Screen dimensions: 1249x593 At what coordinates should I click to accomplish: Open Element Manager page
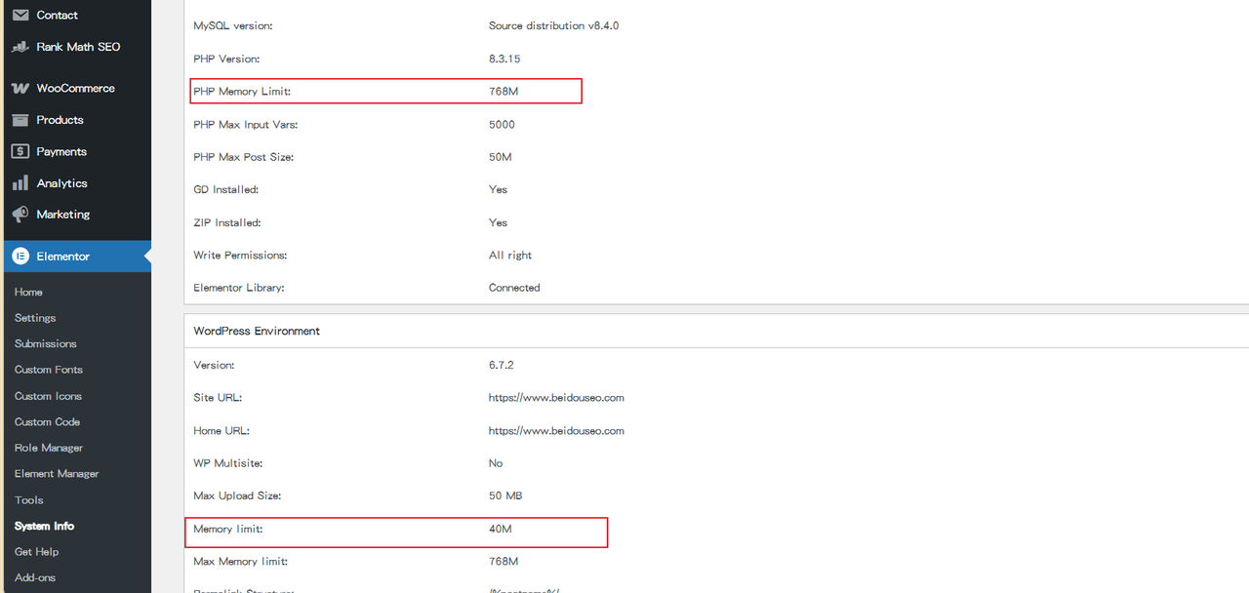click(x=57, y=474)
